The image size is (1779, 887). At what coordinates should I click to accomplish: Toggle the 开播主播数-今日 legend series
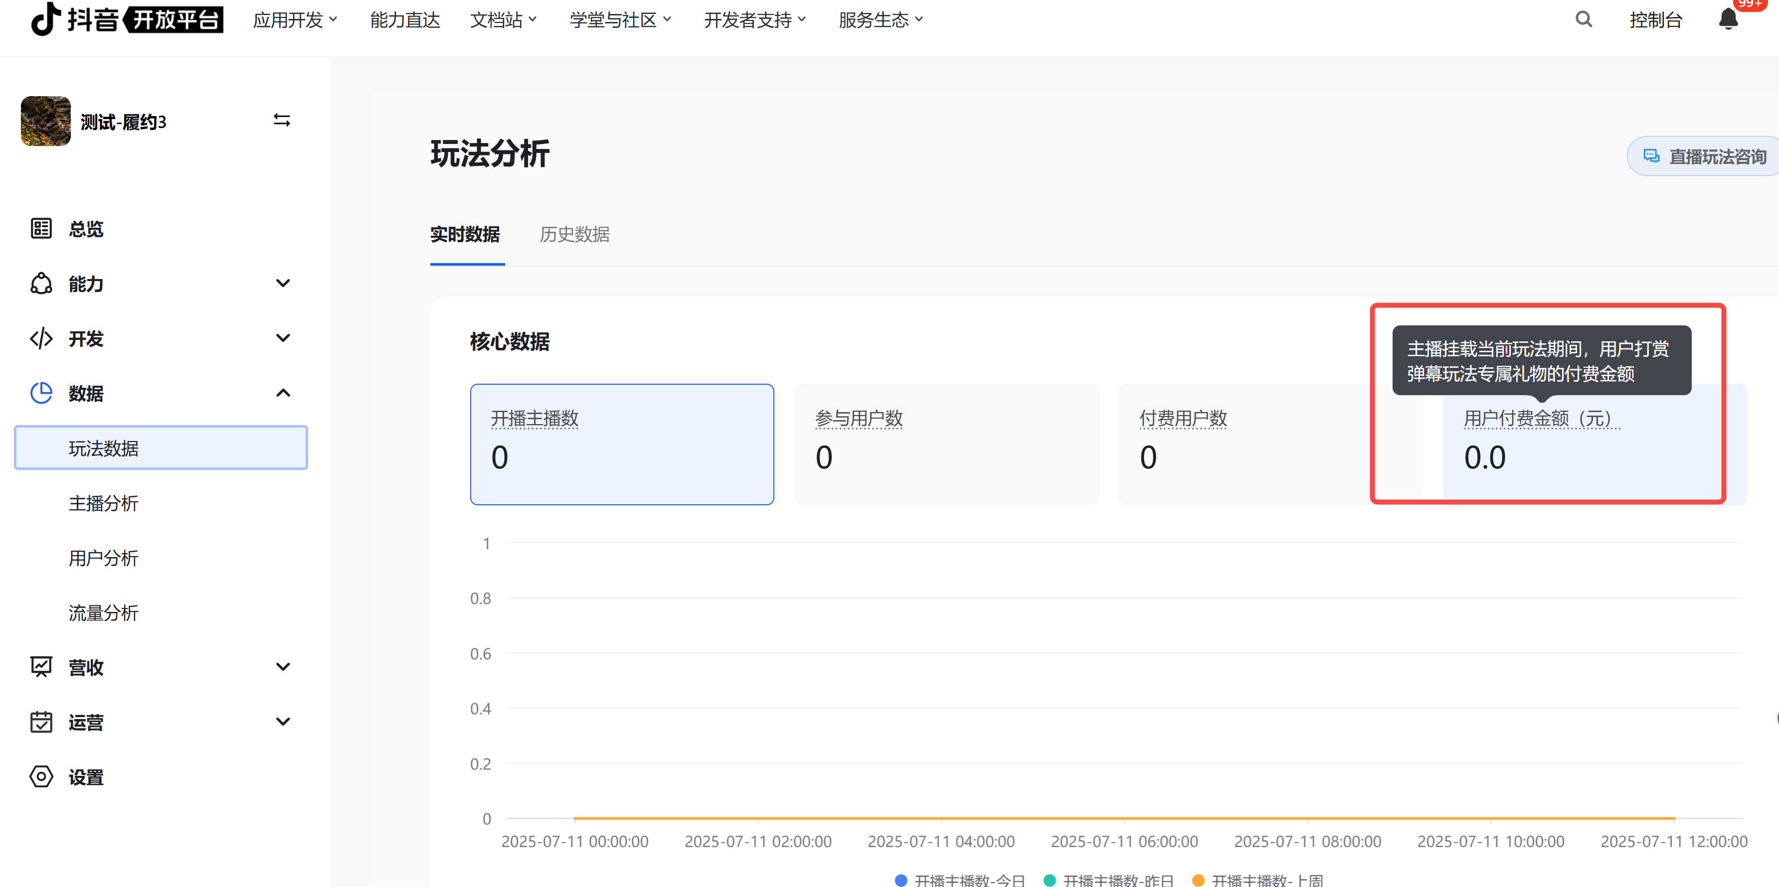pos(960,880)
